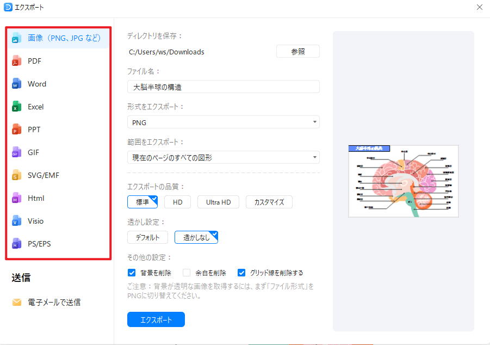Image resolution: width=490 pixels, height=345 pixels.
Task: Disable グリッド線を削除する option
Action: [241, 272]
